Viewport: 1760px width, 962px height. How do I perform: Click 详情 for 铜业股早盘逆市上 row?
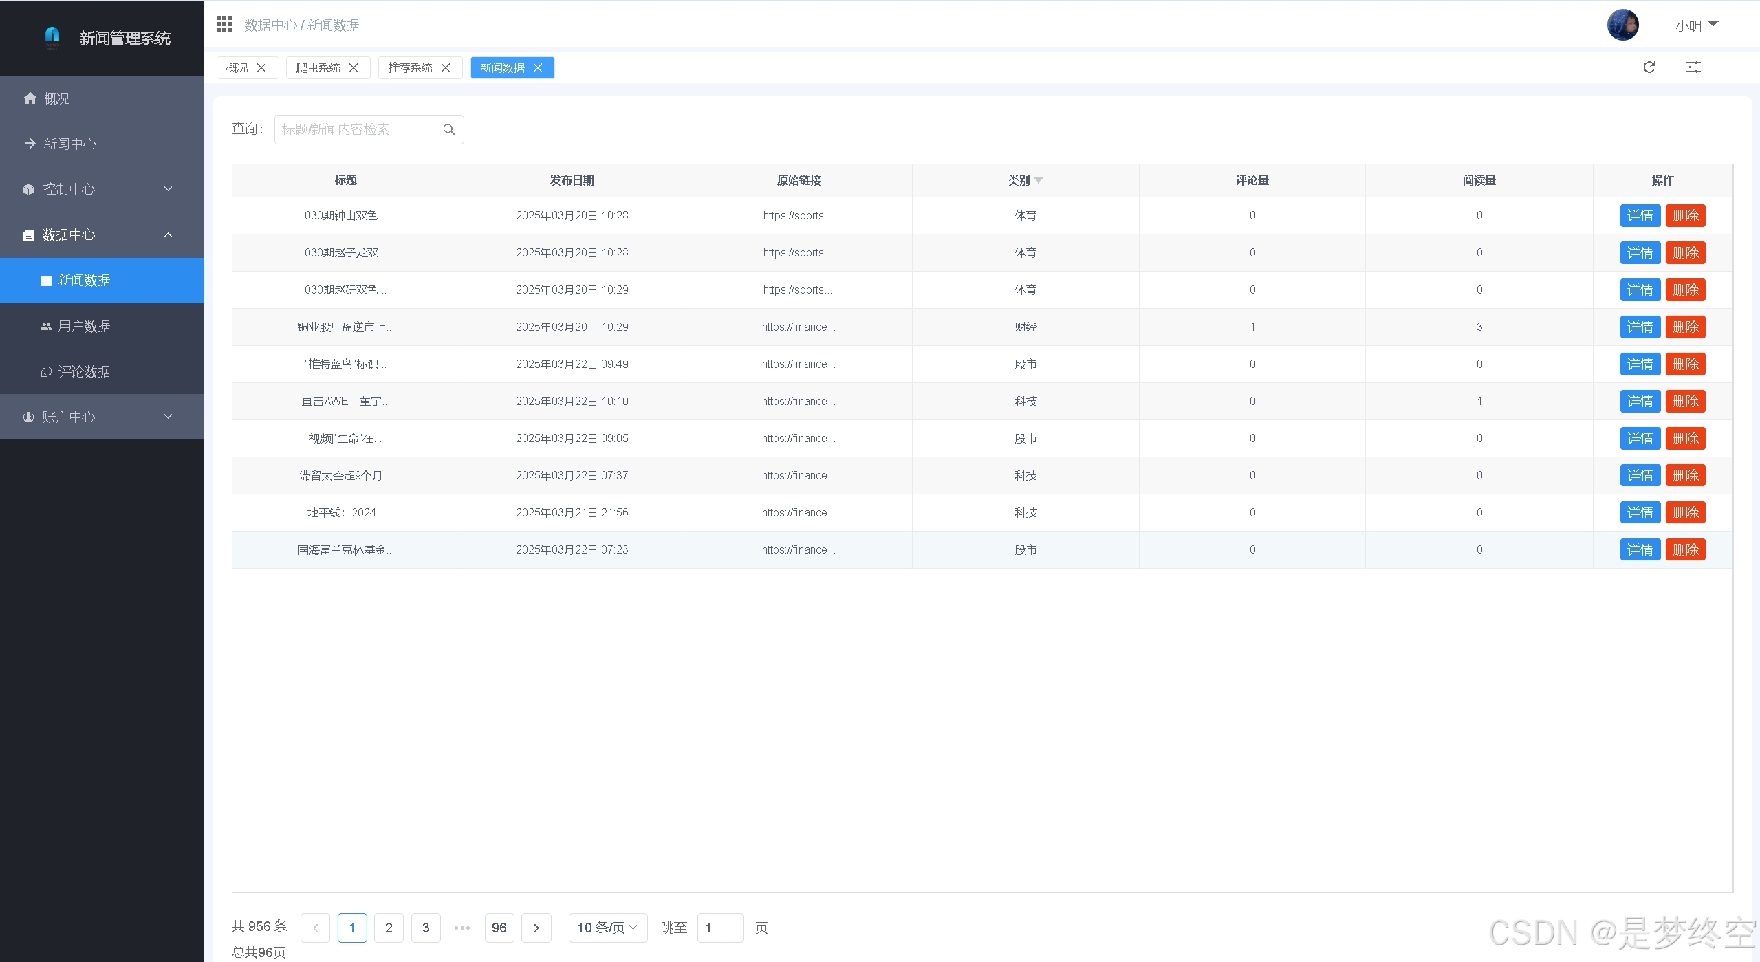pyautogui.click(x=1640, y=327)
